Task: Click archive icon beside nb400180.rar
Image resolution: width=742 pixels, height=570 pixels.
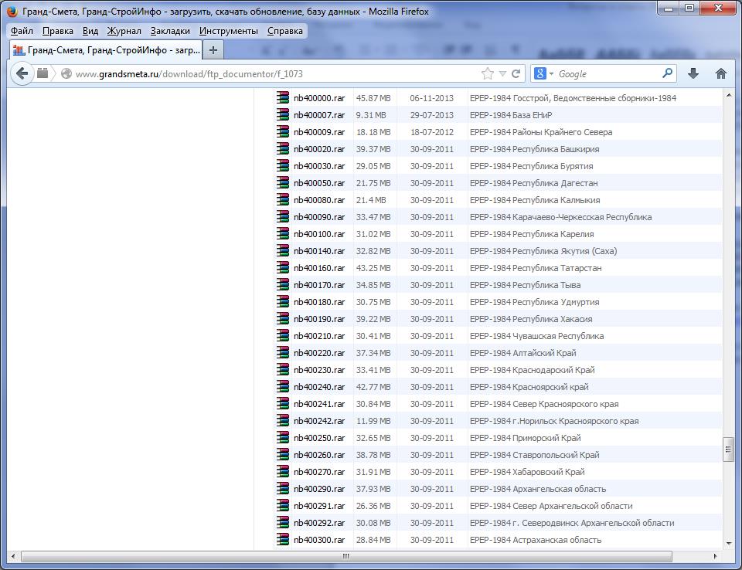Action: (x=283, y=302)
